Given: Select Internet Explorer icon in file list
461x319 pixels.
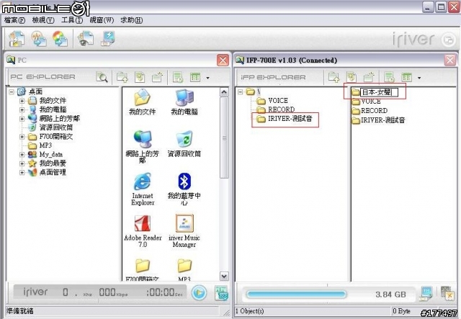Looking at the screenshot, I should pos(143,189).
